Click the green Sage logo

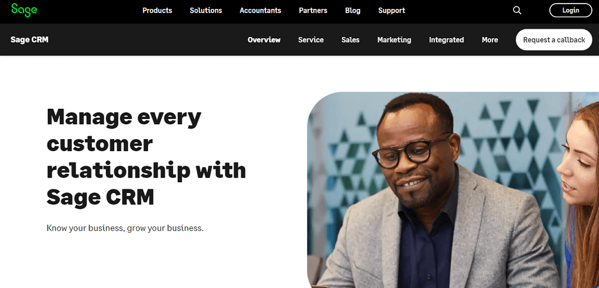[24, 10]
